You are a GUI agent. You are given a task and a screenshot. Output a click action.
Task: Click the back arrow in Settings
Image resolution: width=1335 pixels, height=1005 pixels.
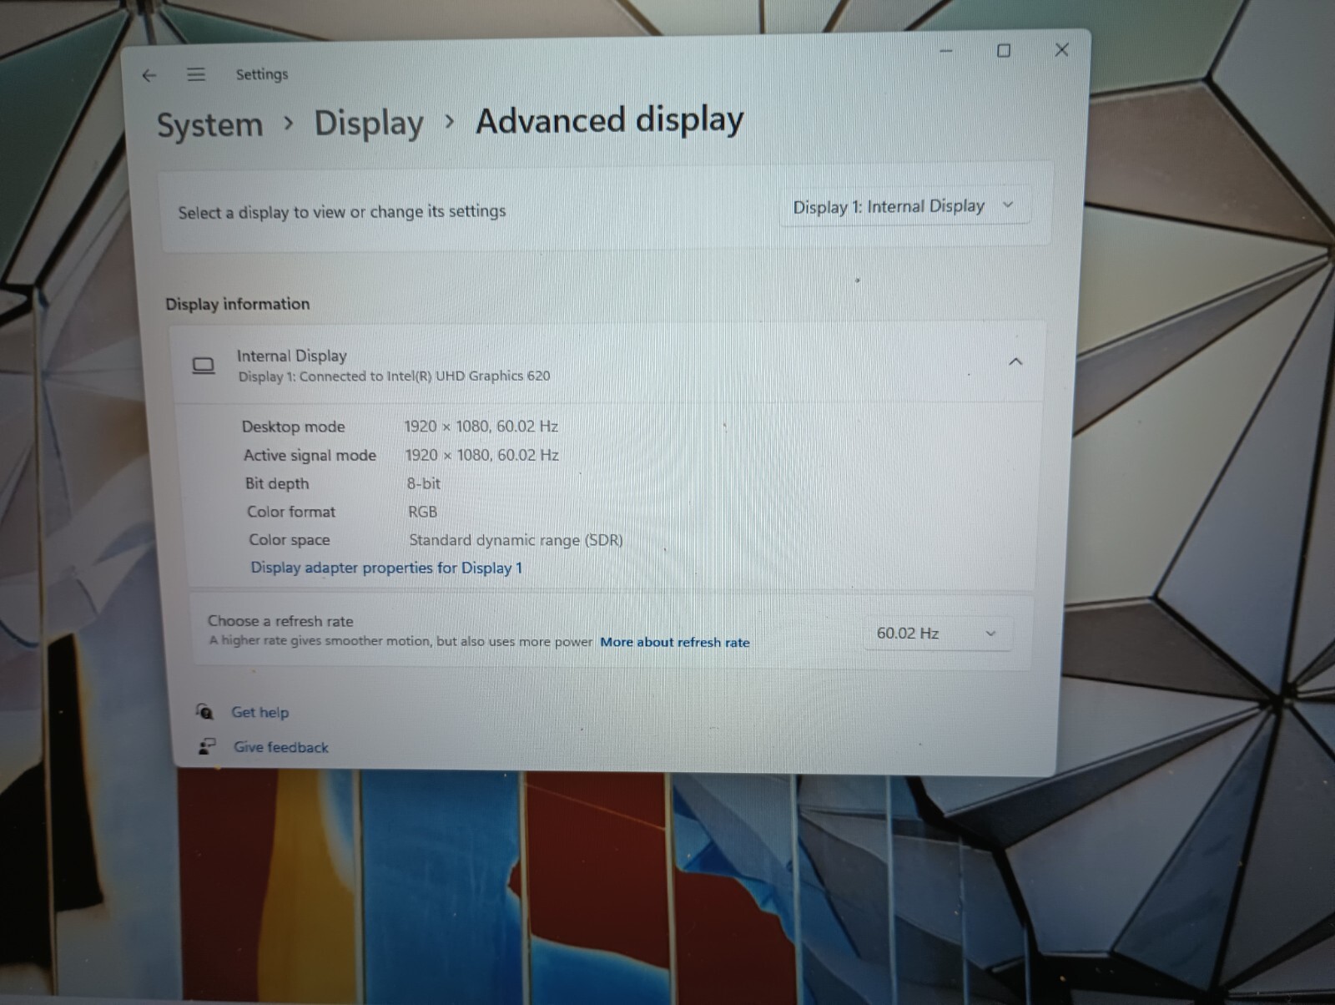pyautogui.click(x=149, y=76)
